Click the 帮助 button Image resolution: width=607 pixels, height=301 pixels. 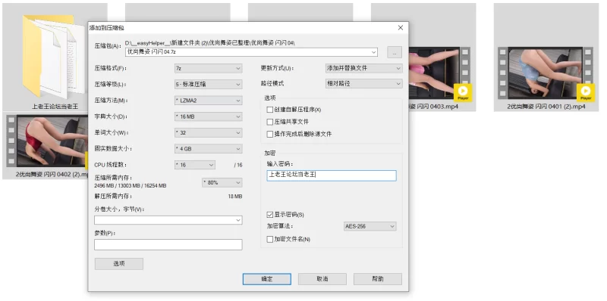377,279
